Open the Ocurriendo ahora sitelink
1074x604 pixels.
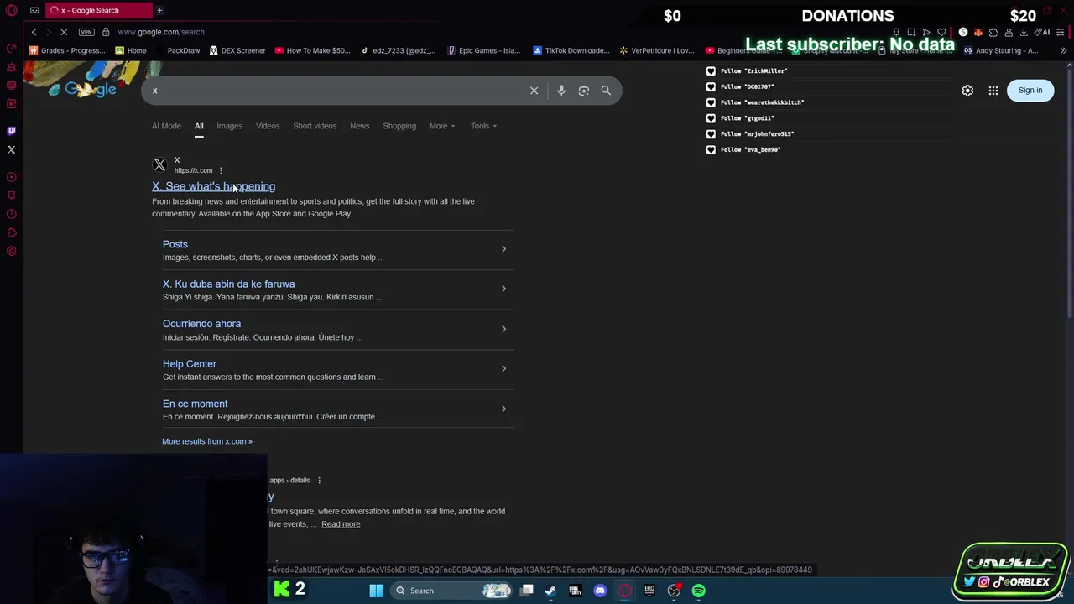[201, 324]
